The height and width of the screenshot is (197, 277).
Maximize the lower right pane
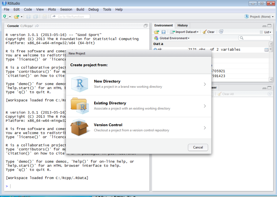point(269,88)
